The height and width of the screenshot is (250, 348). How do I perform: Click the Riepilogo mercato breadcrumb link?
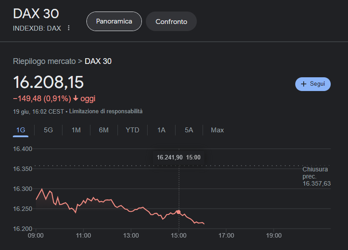[x=44, y=61]
